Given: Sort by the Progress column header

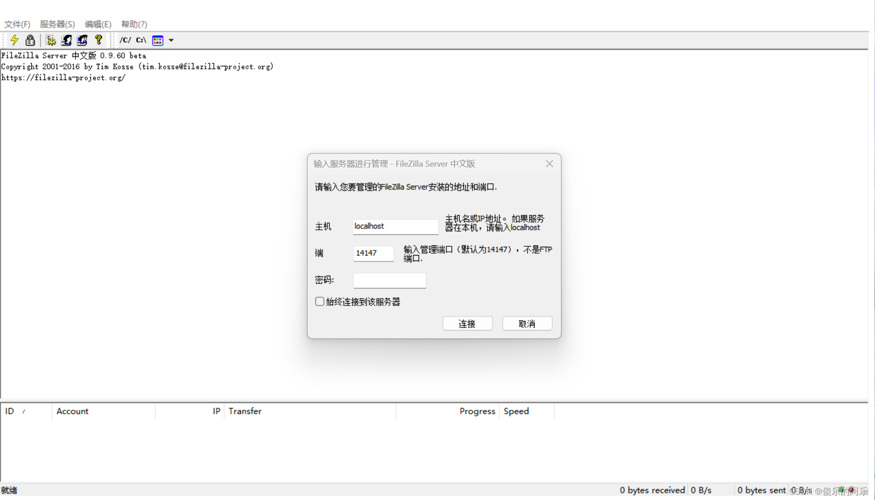Looking at the screenshot, I should click(x=448, y=411).
